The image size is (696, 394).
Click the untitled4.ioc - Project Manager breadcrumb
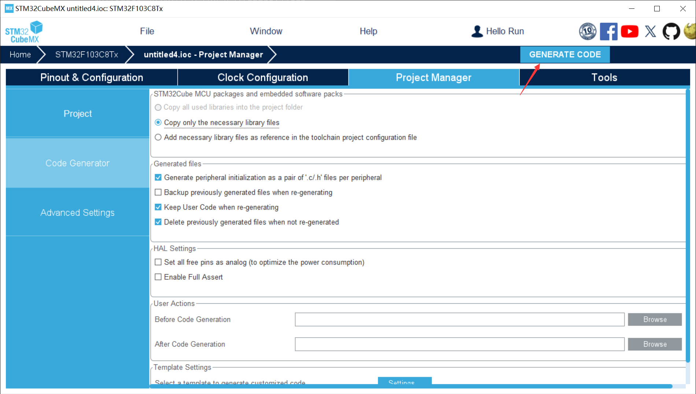click(x=203, y=55)
